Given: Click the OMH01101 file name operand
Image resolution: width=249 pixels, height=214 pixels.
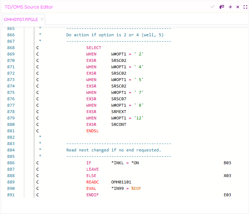Looking at the screenshot, I should coord(121,182).
